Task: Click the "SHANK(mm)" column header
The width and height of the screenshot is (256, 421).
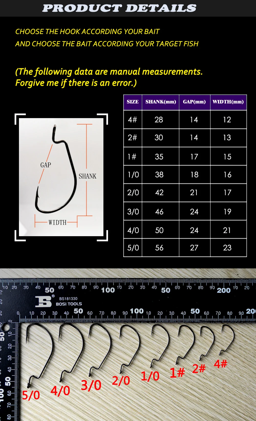Action: [161, 102]
